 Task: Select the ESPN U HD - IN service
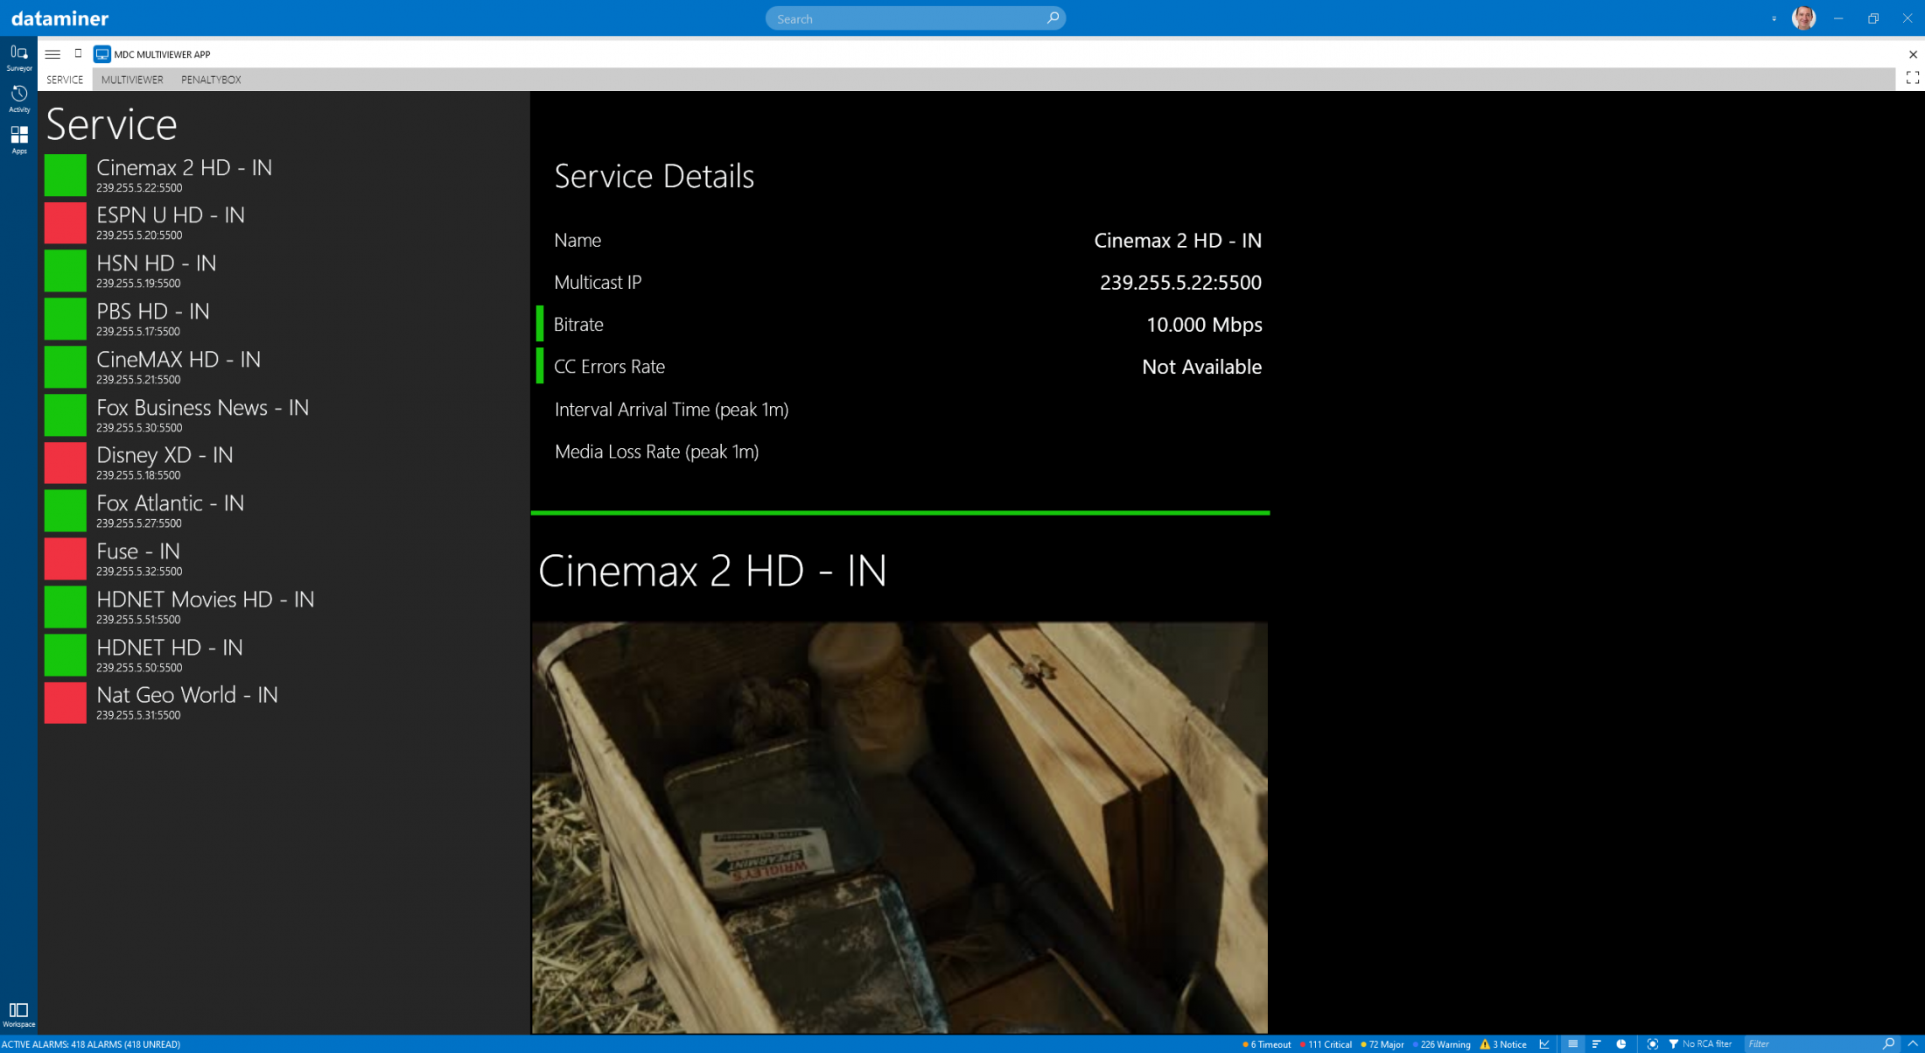tap(284, 223)
